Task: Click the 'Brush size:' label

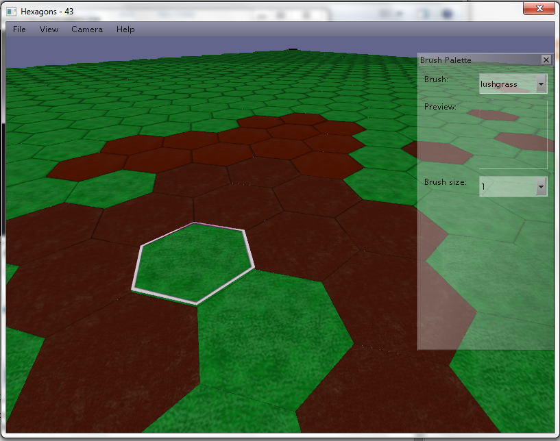Action: [446, 182]
